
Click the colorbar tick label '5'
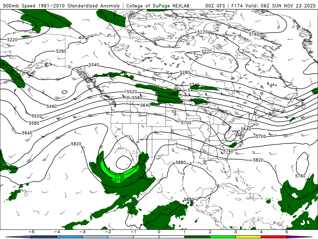coord(287,232)
